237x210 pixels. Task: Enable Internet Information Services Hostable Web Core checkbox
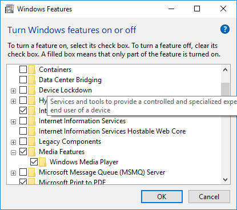pos(23,131)
